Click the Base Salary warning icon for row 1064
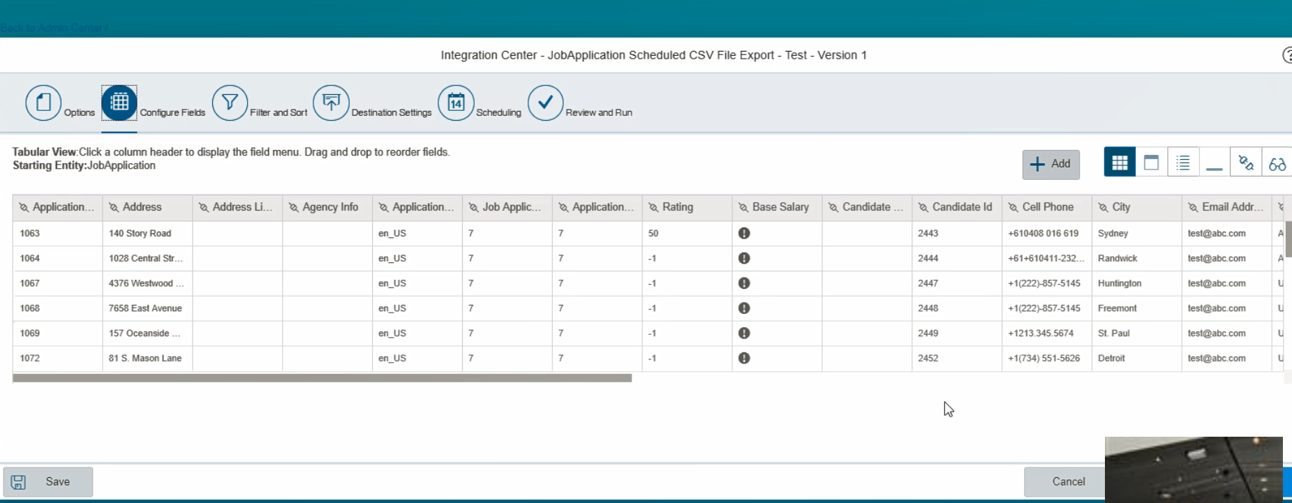 coord(744,258)
